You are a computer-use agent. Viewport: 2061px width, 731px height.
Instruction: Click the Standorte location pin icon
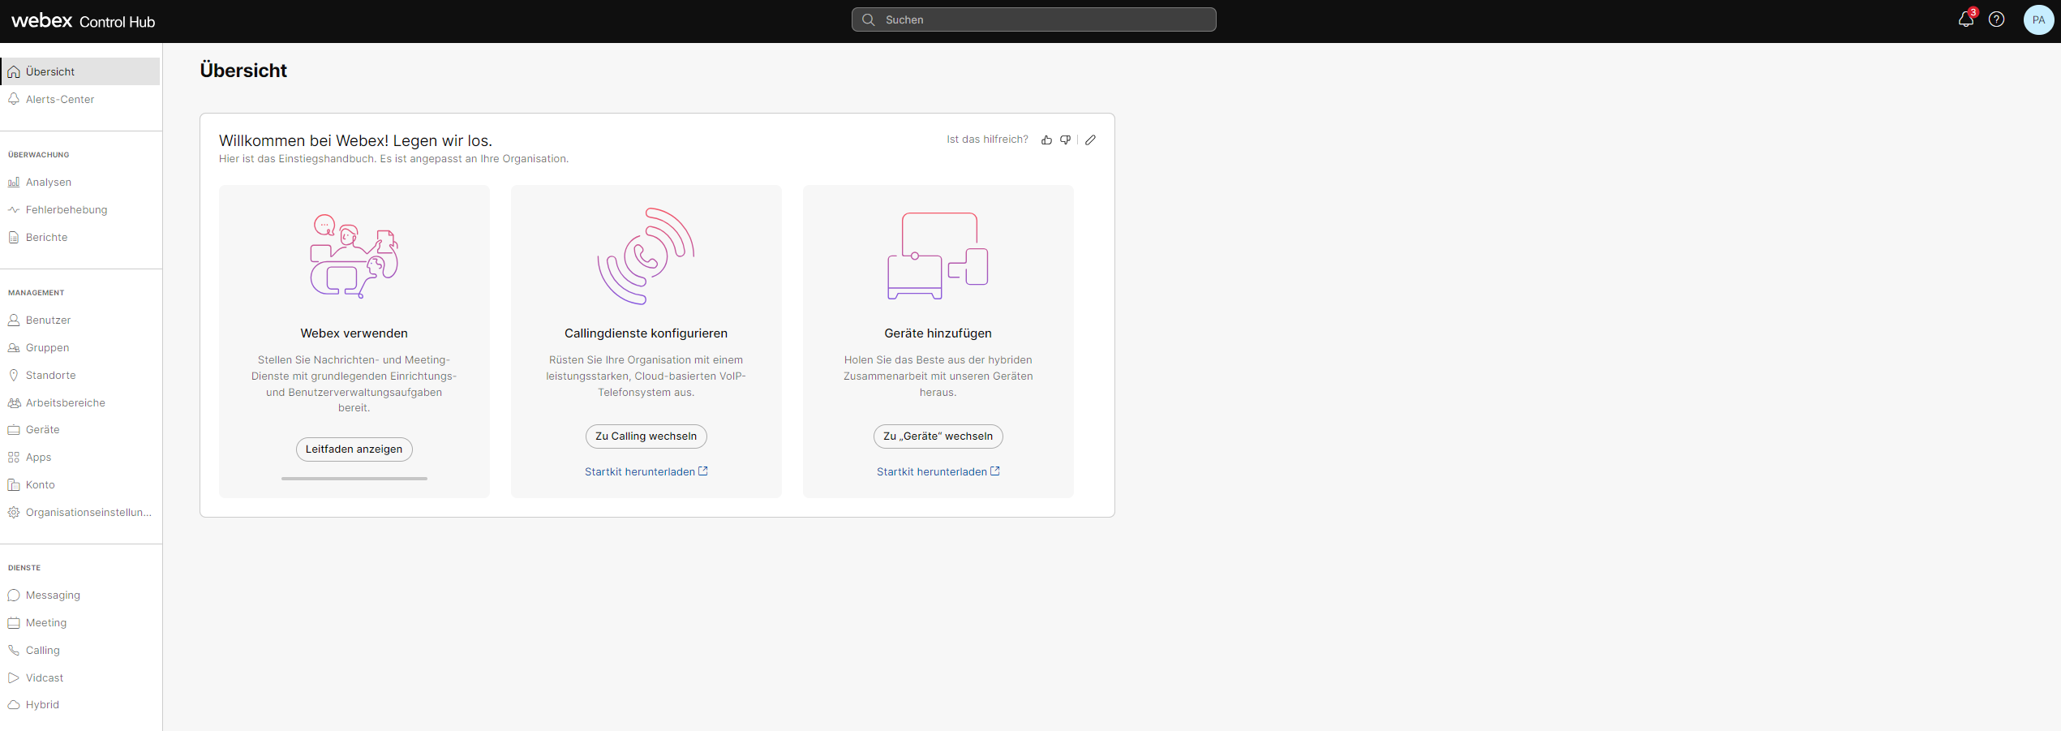(14, 376)
